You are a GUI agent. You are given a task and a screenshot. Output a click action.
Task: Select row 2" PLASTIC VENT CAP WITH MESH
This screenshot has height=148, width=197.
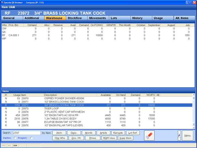coord(97,112)
